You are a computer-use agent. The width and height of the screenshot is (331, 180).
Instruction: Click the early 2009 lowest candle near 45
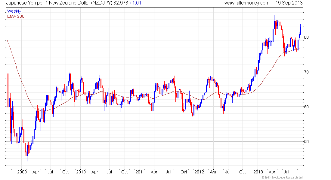click(x=27, y=151)
